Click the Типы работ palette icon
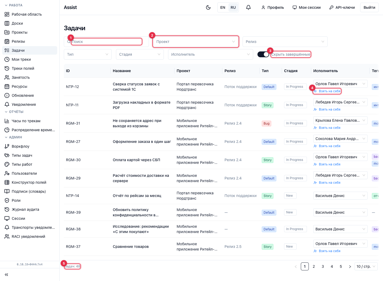This screenshot has width=383, height=281. click(7, 164)
